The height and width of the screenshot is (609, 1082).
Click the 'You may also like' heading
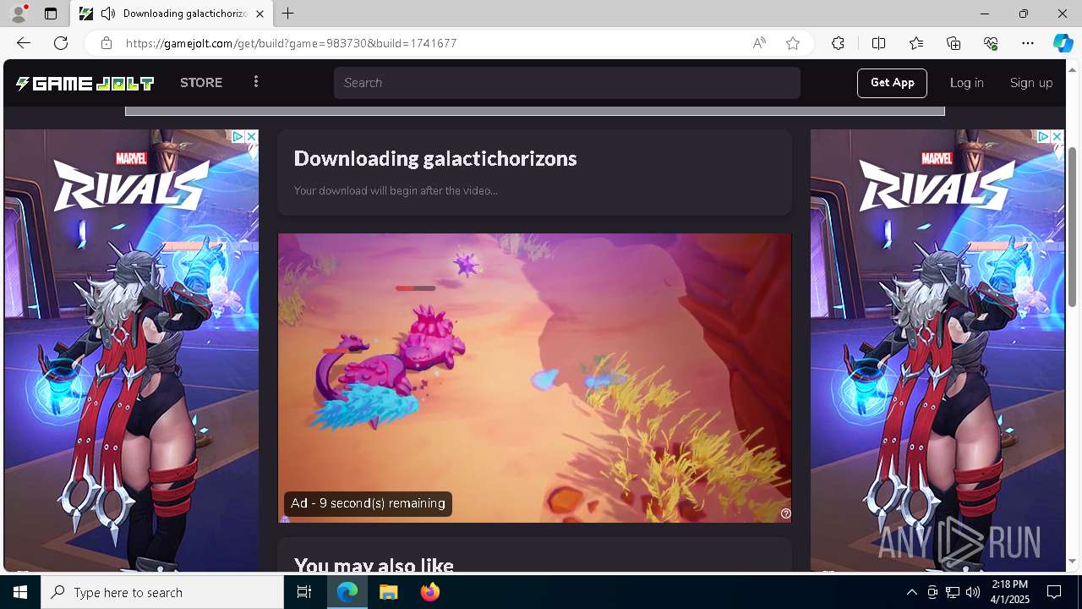tap(374, 565)
